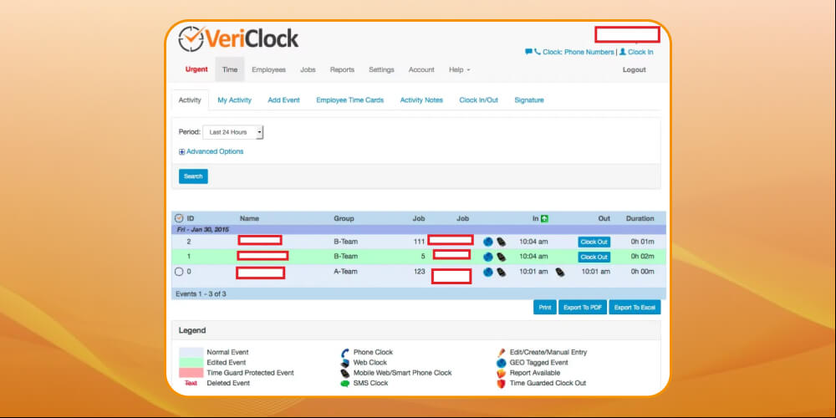The height and width of the screenshot is (418, 836).
Task: Click the GEO globe icon in row ID 1
Action: (x=488, y=257)
